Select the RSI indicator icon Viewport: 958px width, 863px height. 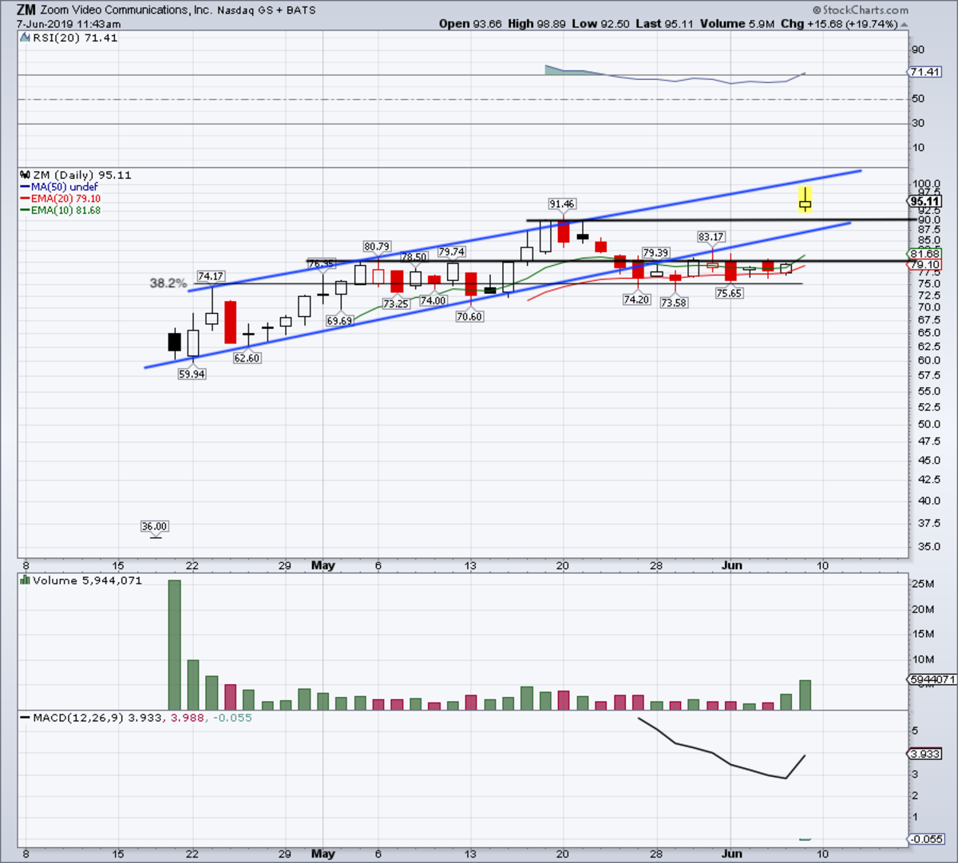click(x=26, y=37)
